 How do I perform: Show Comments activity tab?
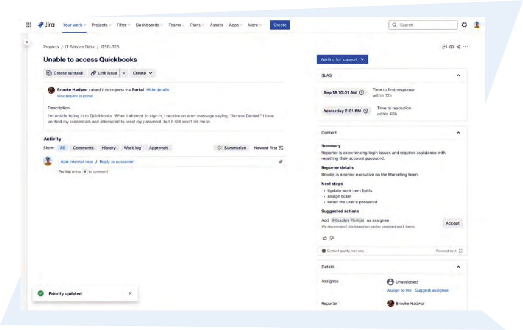click(83, 148)
